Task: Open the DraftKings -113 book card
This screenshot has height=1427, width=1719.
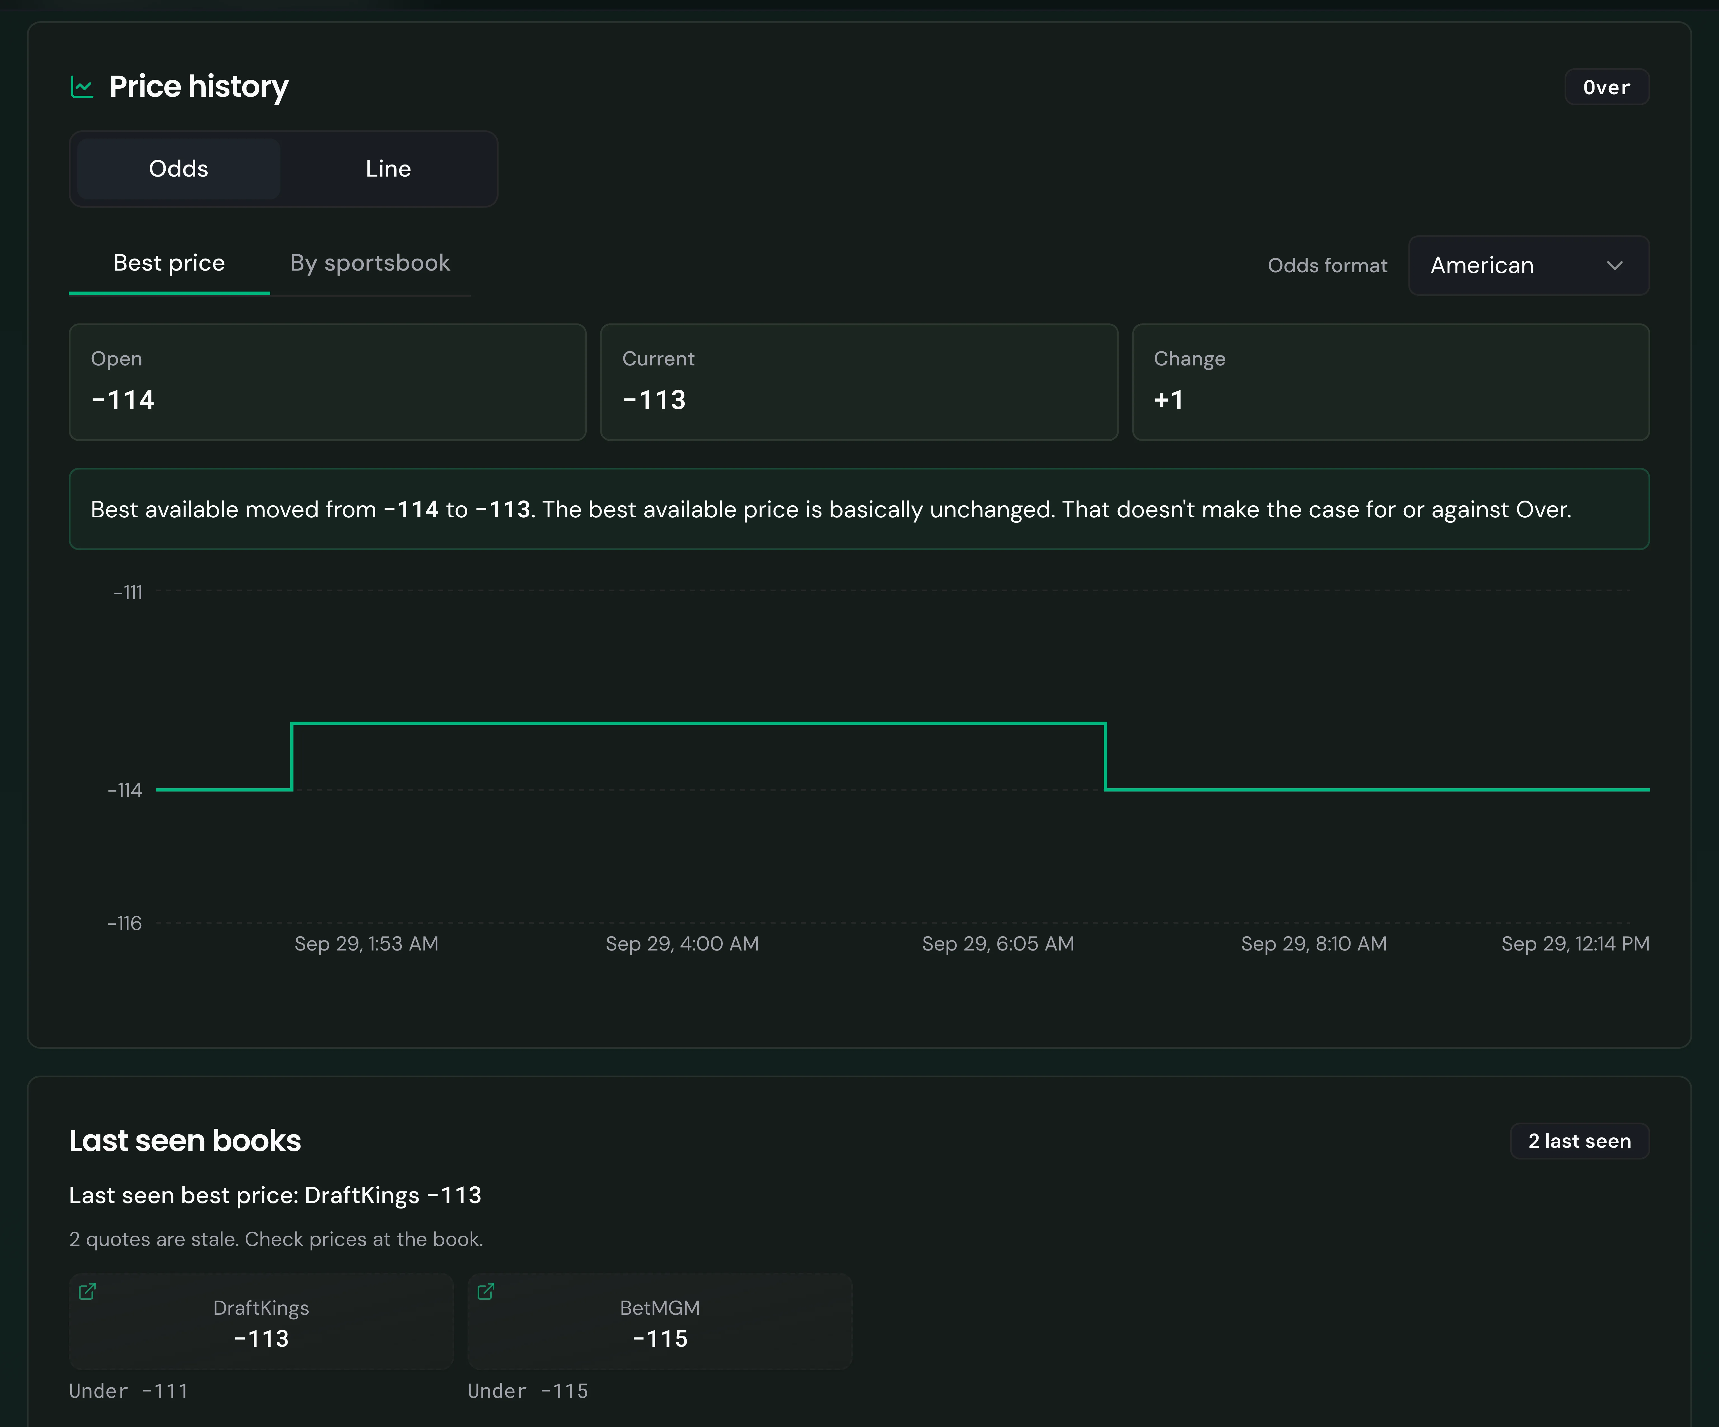Action: point(261,1322)
